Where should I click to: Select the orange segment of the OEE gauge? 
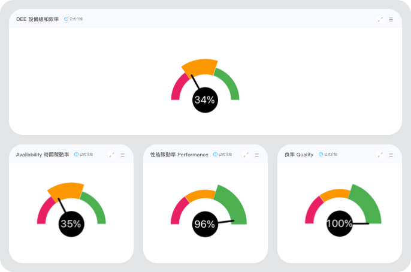tap(200, 66)
